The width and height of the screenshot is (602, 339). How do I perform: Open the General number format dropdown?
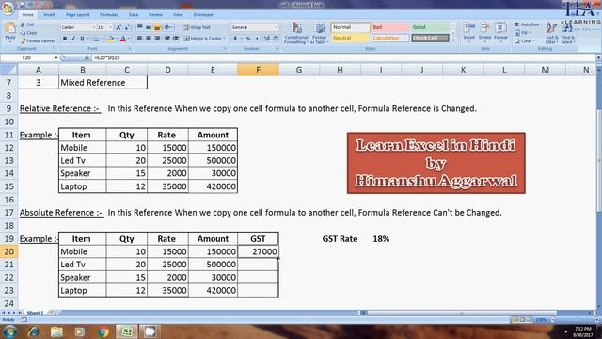coord(276,27)
